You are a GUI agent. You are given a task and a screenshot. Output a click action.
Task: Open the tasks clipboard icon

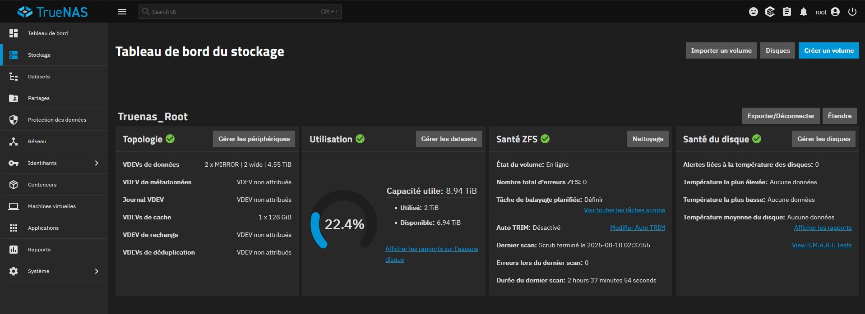pyautogui.click(x=786, y=12)
